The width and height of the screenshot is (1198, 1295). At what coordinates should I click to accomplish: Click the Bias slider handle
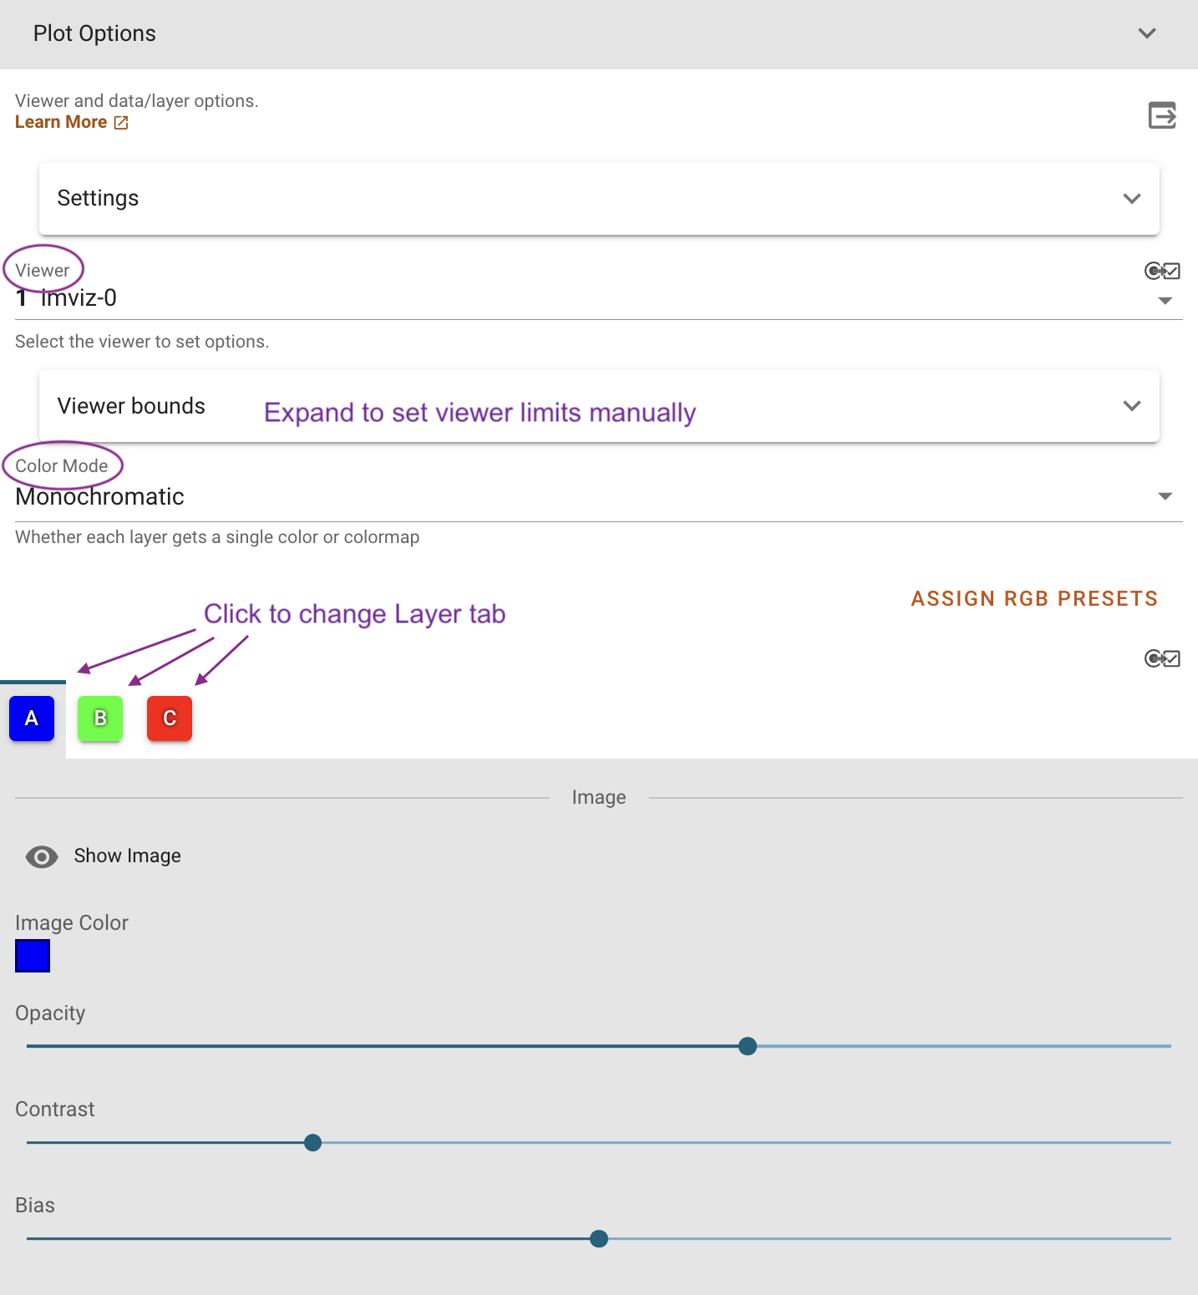click(598, 1239)
